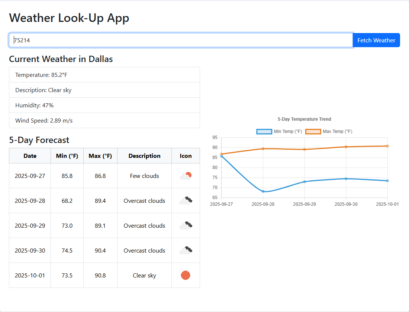Select the Wind Speed list item
409x312 pixels.
click(104, 121)
